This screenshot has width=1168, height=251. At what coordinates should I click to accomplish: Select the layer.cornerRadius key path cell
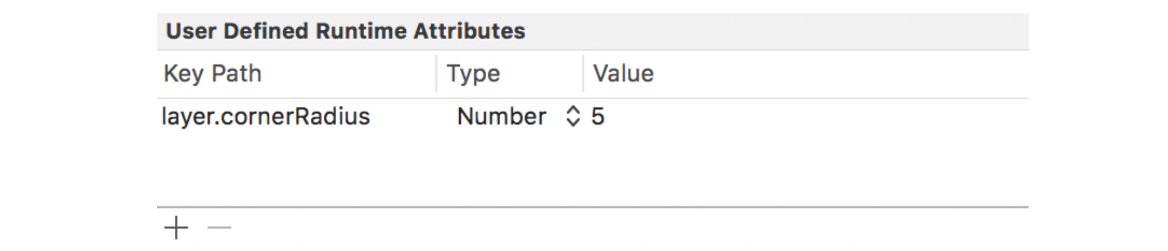point(266,117)
